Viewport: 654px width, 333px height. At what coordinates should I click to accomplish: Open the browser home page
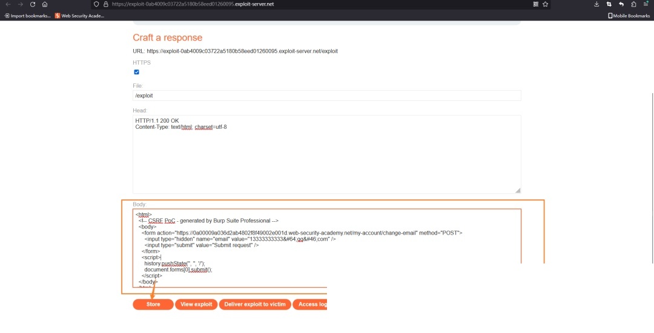point(45,4)
